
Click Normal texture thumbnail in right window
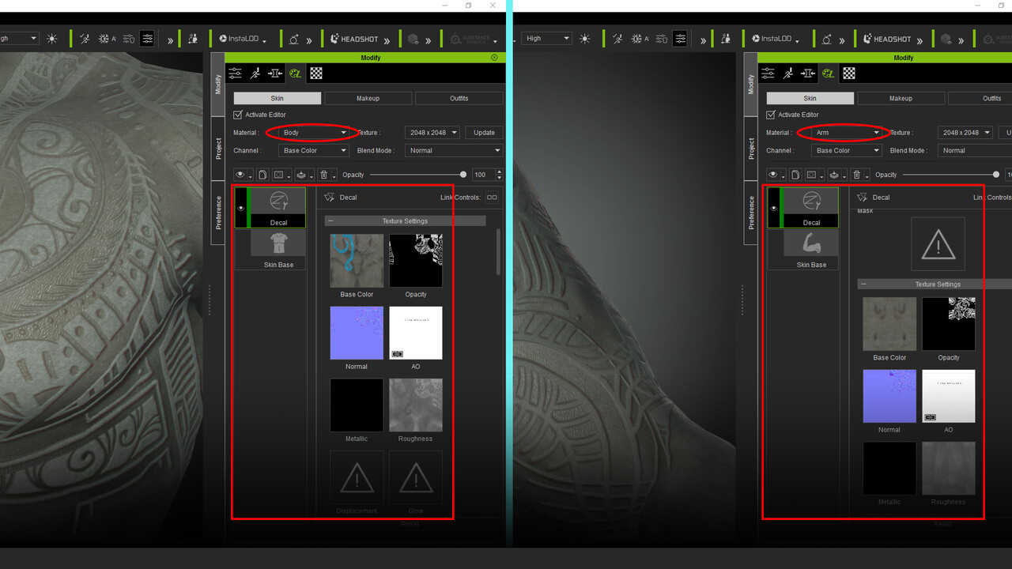889,396
